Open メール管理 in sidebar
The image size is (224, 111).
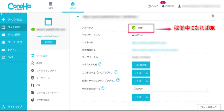pyautogui.click(x=13, y=35)
